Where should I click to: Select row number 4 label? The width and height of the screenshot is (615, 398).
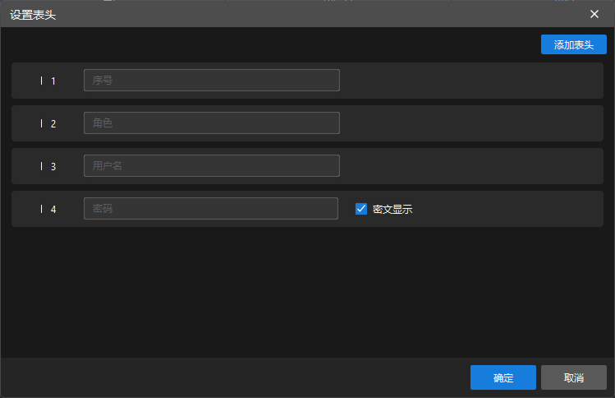[53, 209]
